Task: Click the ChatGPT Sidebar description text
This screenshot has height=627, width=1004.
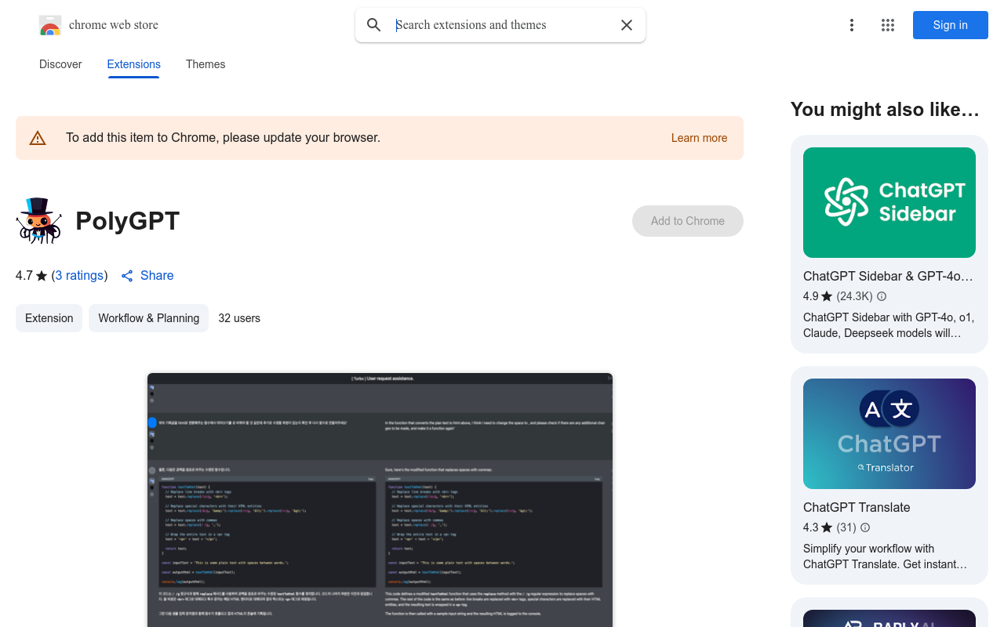Action: (889, 325)
